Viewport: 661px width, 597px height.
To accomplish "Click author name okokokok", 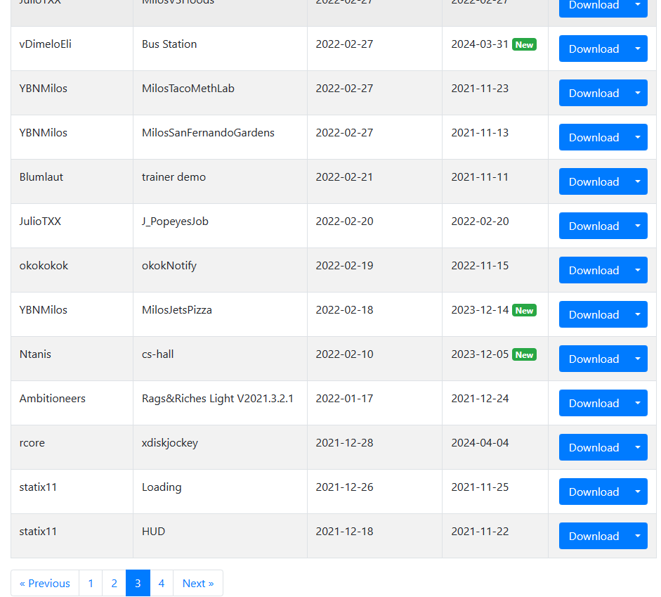I will point(44,265).
